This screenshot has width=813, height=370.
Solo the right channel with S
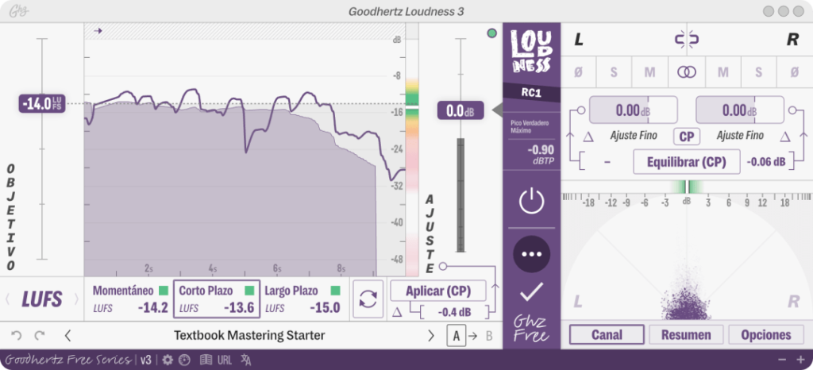pos(758,72)
